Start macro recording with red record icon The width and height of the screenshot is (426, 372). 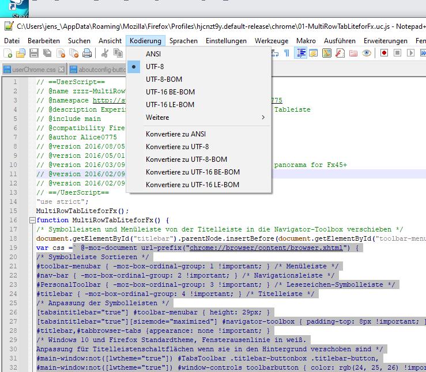click(x=384, y=54)
